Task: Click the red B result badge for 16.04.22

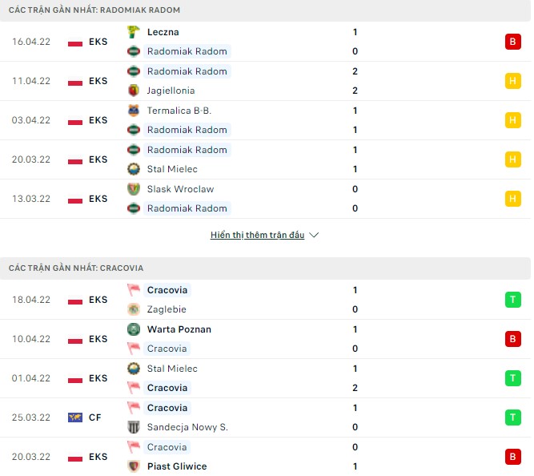Action: click(512, 42)
